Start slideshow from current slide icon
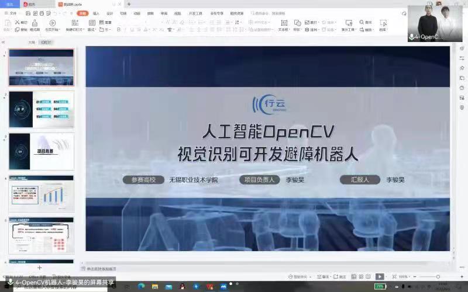Image resolution: width=468 pixels, height=292 pixels. (53, 23)
